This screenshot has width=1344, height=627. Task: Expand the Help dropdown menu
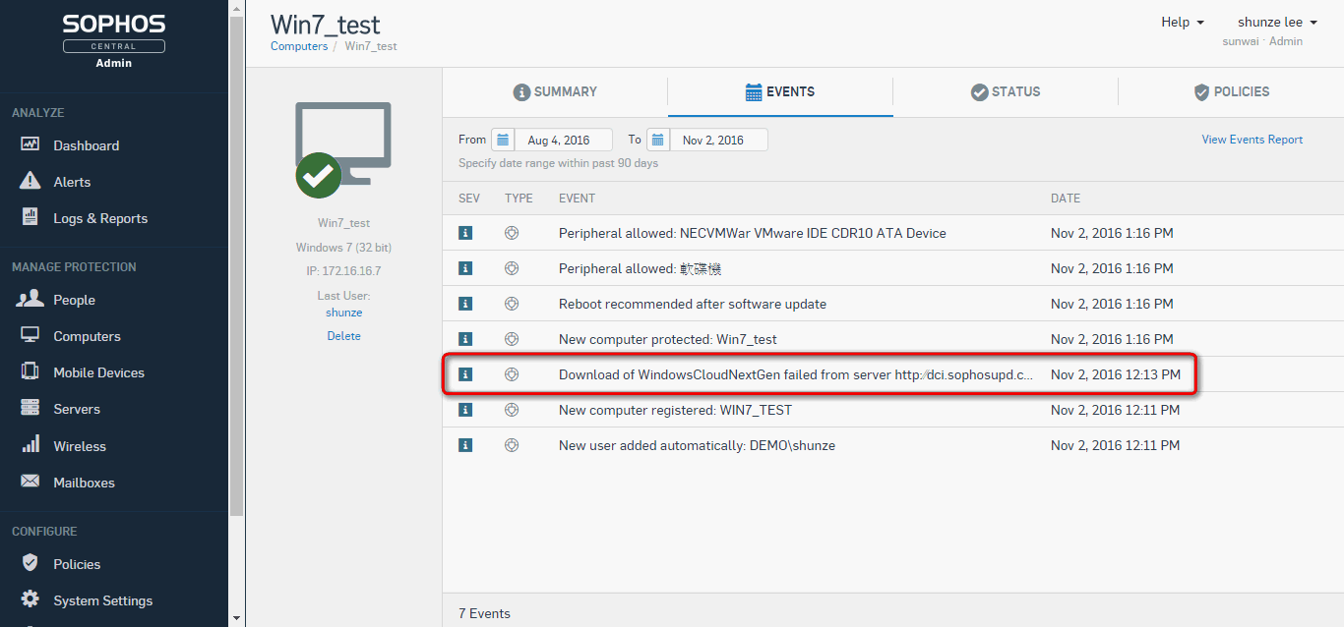click(1183, 22)
